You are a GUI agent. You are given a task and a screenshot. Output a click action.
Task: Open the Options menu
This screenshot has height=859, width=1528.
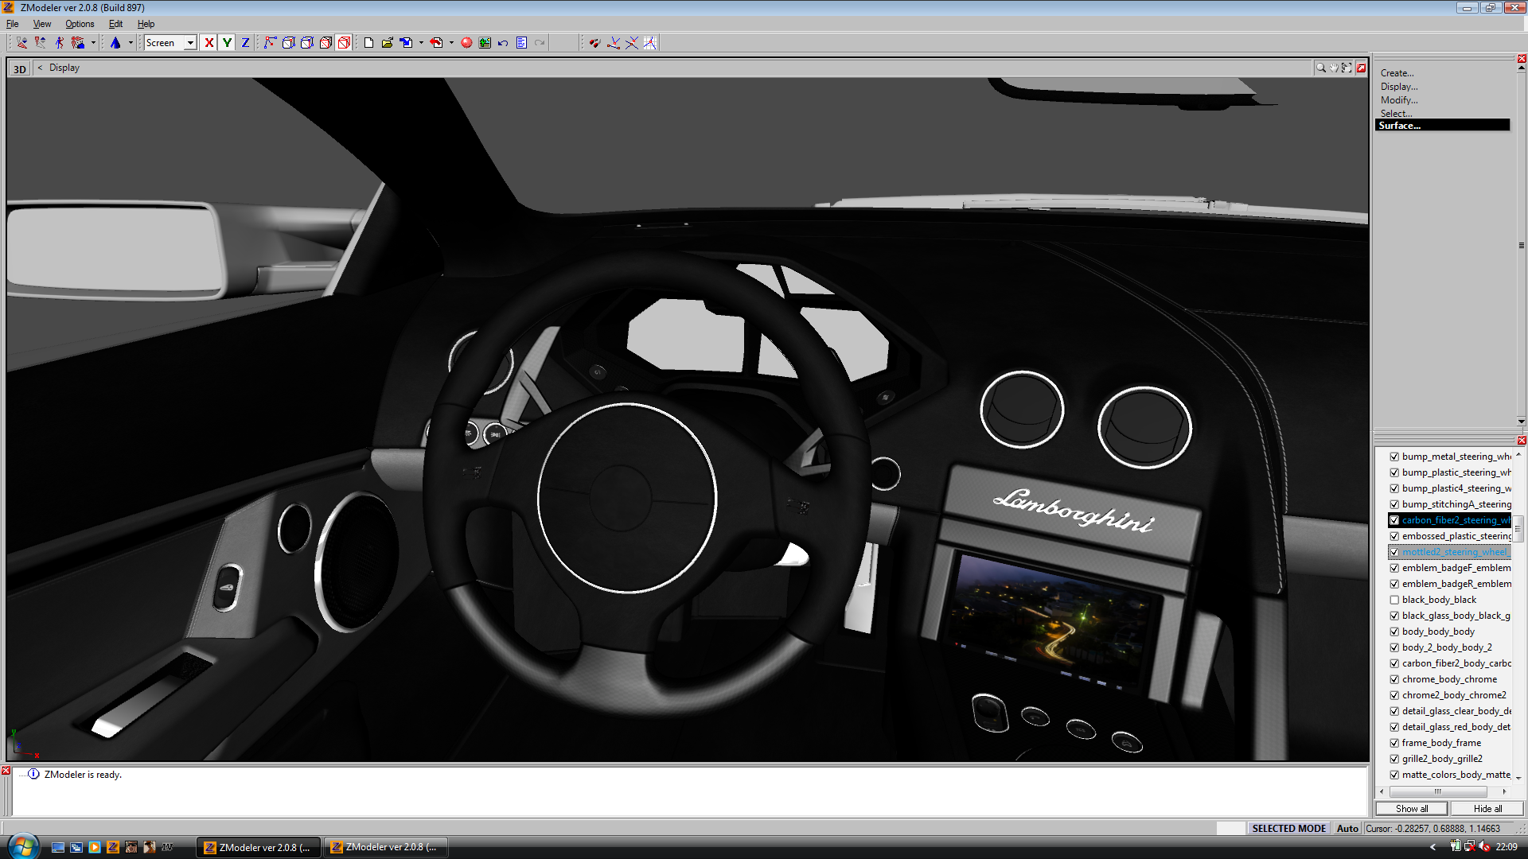tap(79, 24)
